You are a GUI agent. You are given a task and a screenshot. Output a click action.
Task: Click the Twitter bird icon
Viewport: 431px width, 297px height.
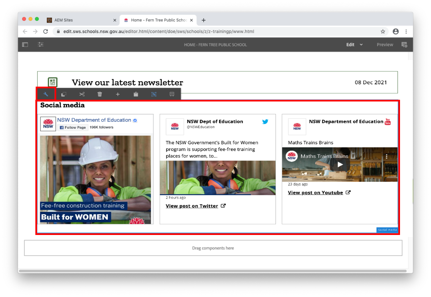[x=265, y=122]
